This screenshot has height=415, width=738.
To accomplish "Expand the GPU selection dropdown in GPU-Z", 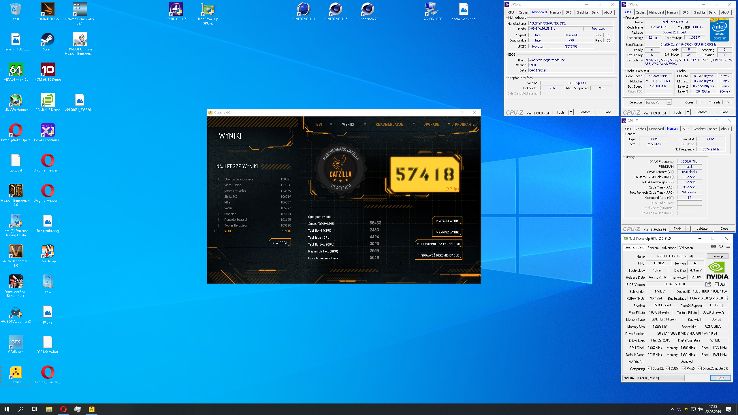I will 653,378.
